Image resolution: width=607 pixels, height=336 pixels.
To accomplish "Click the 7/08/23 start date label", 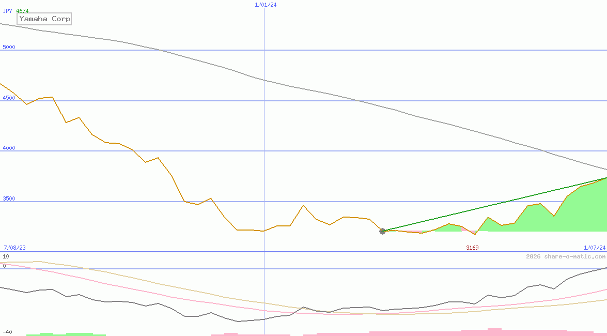I will (x=14, y=248).
